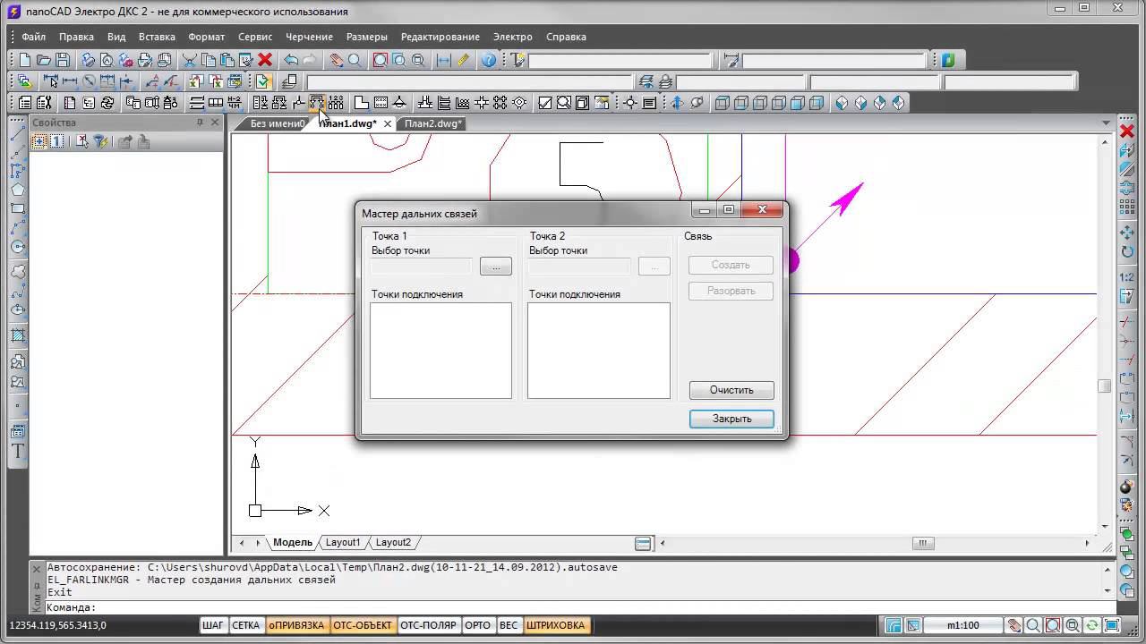1146x644 pixels.
Task: Open a file with the folder icon
Action: click(x=44, y=60)
